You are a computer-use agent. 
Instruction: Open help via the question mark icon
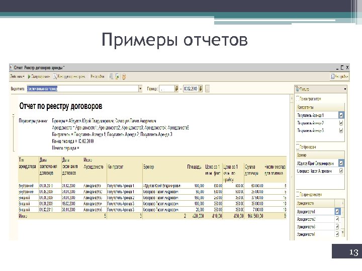124,77
